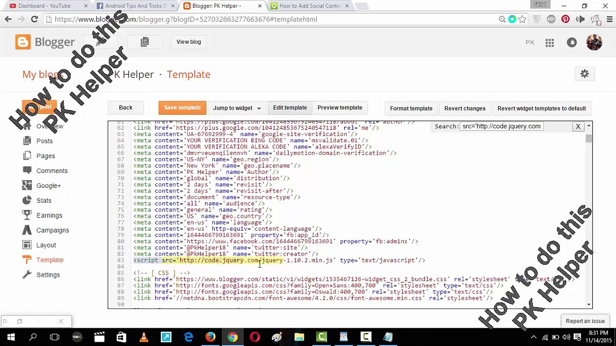Click the Back button
Image resolution: width=616 pixels, height=346 pixels.
pyautogui.click(x=126, y=108)
